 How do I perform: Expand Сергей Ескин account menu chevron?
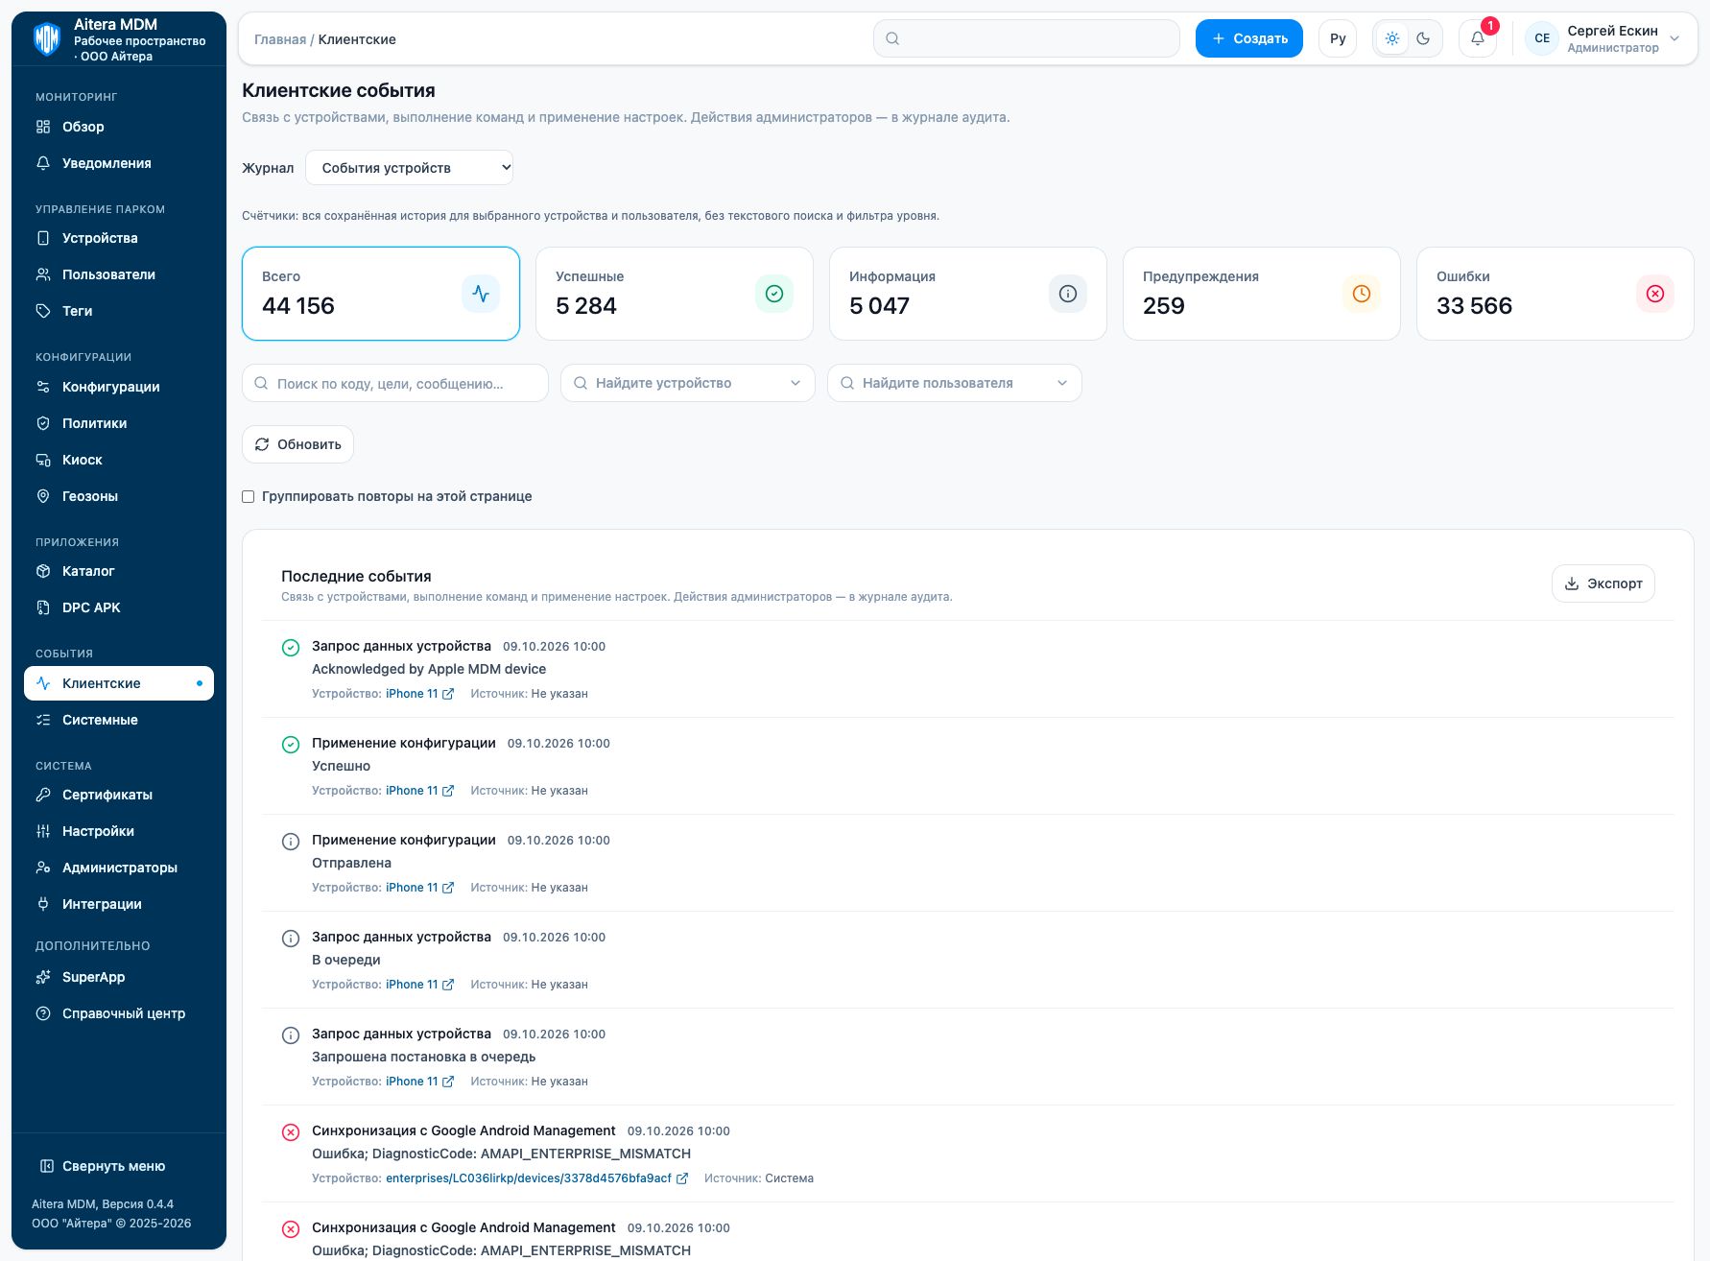click(1674, 38)
